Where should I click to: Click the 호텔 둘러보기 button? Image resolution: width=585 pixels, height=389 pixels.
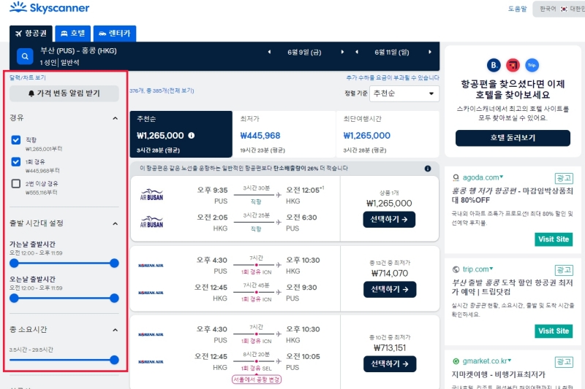coord(513,138)
